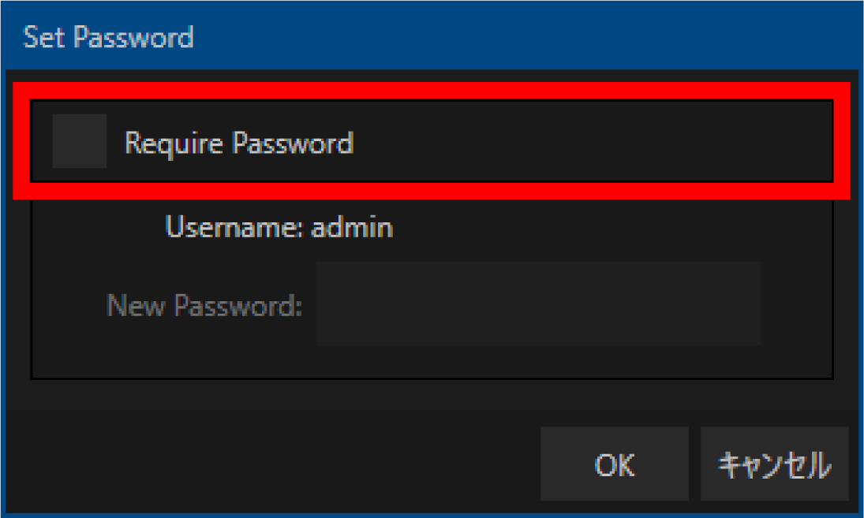The height and width of the screenshot is (518, 864).
Task: Click the "Username: admin" text
Action: [279, 228]
